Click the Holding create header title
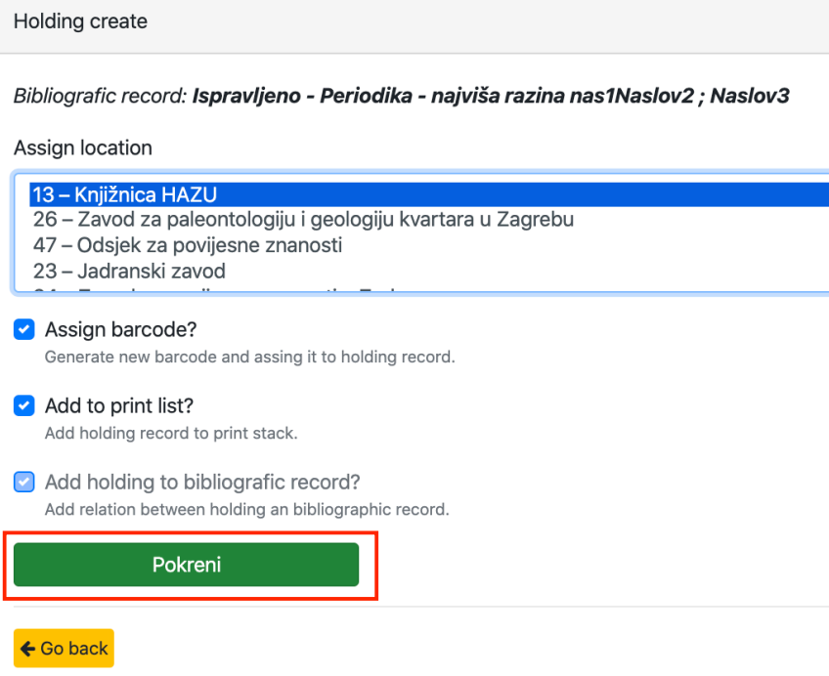 [x=80, y=21]
